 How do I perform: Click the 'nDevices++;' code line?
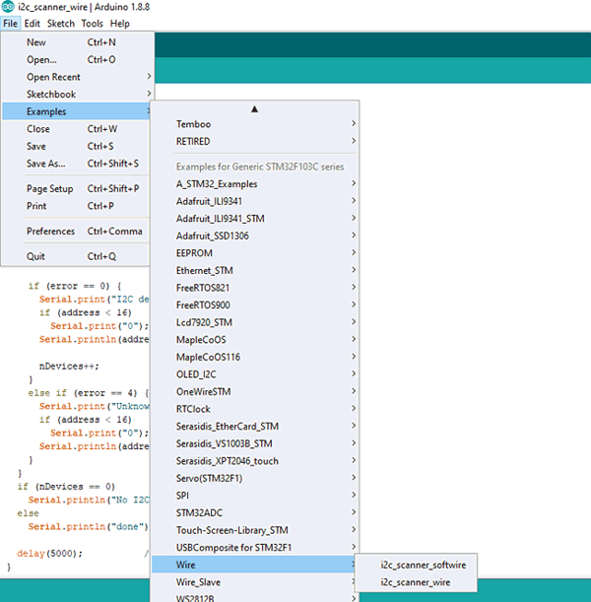click(69, 367)
